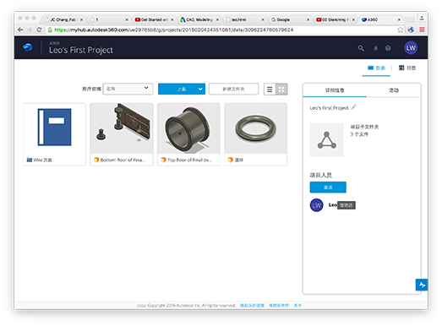The image size is (442, 326).
Task: Click the blue invite button
Action: (328, 187)
